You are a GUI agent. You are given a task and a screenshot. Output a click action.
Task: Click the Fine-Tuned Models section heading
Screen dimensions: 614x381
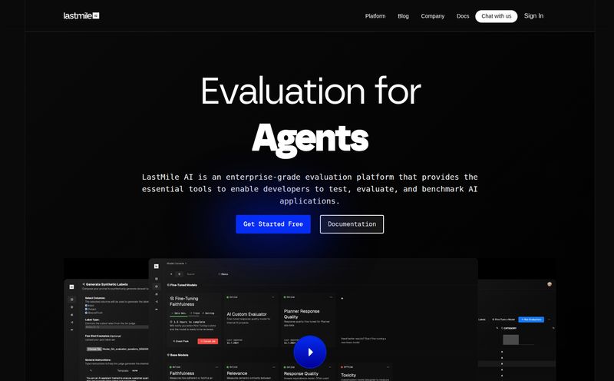[x=183, y=285]
